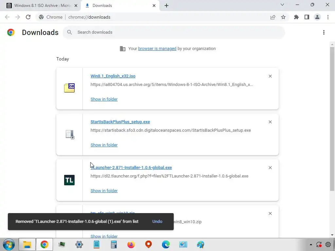
Task: Click the tray sync icon with red dot
Action: [319, 244]
